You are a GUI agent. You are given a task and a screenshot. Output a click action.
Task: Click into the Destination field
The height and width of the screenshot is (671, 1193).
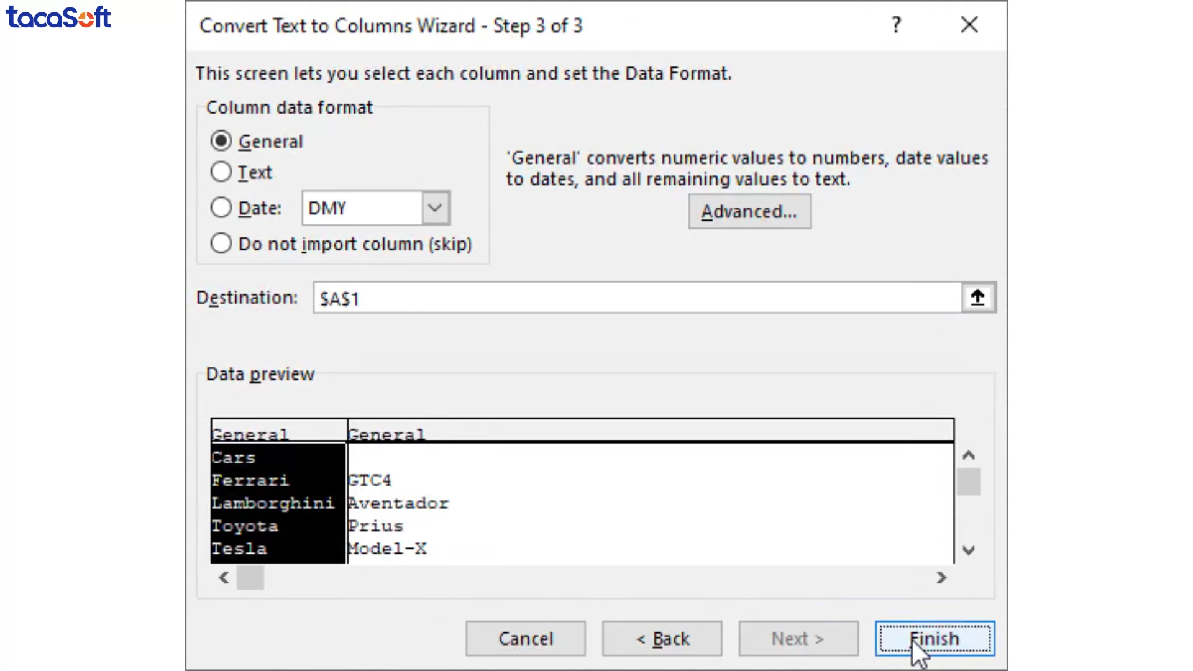pos(637,298)
